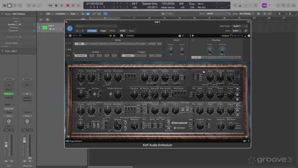Open the plugin View Editor dropdown
The image size is (298, 168).
(237, 31)
